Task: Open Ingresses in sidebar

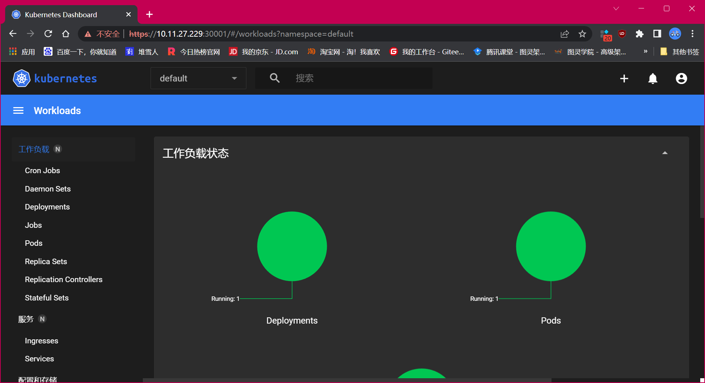Action: [x=41, y=341]
